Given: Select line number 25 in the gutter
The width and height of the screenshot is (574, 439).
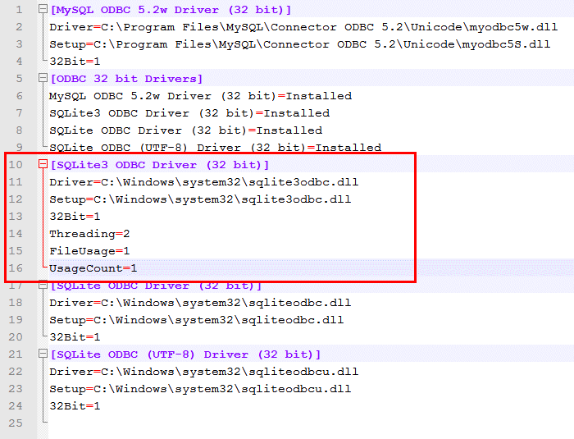Looking at the screenshot, I should pyautogui.click(x=16, y=423).
